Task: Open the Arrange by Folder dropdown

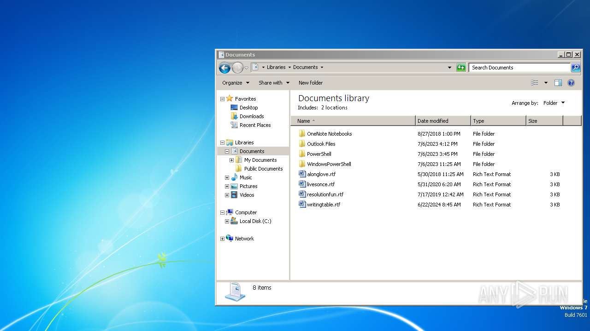Action: pyautogui.click(x=554, y=103)
